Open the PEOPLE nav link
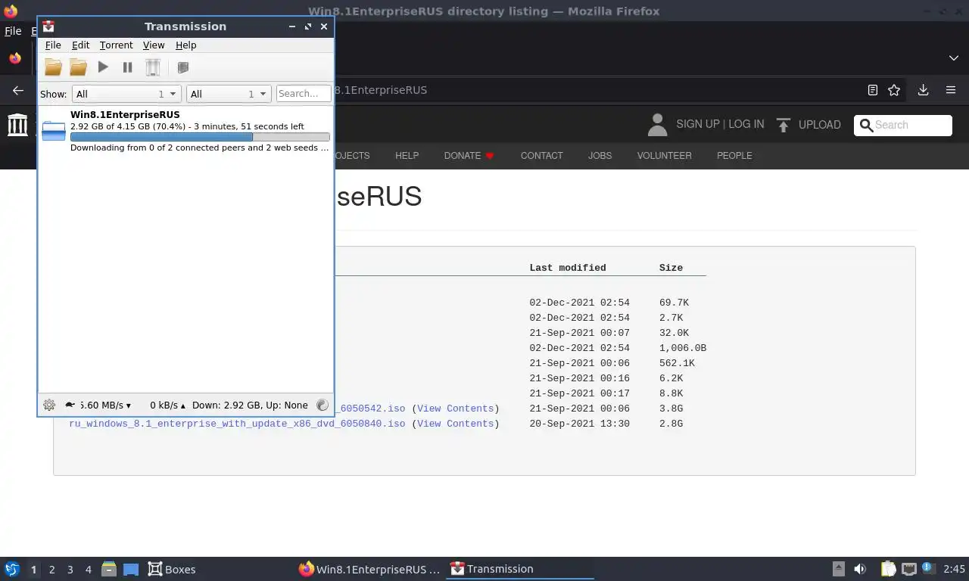The image size is (969, 581). pyautogui.click(x=734, y=156)
